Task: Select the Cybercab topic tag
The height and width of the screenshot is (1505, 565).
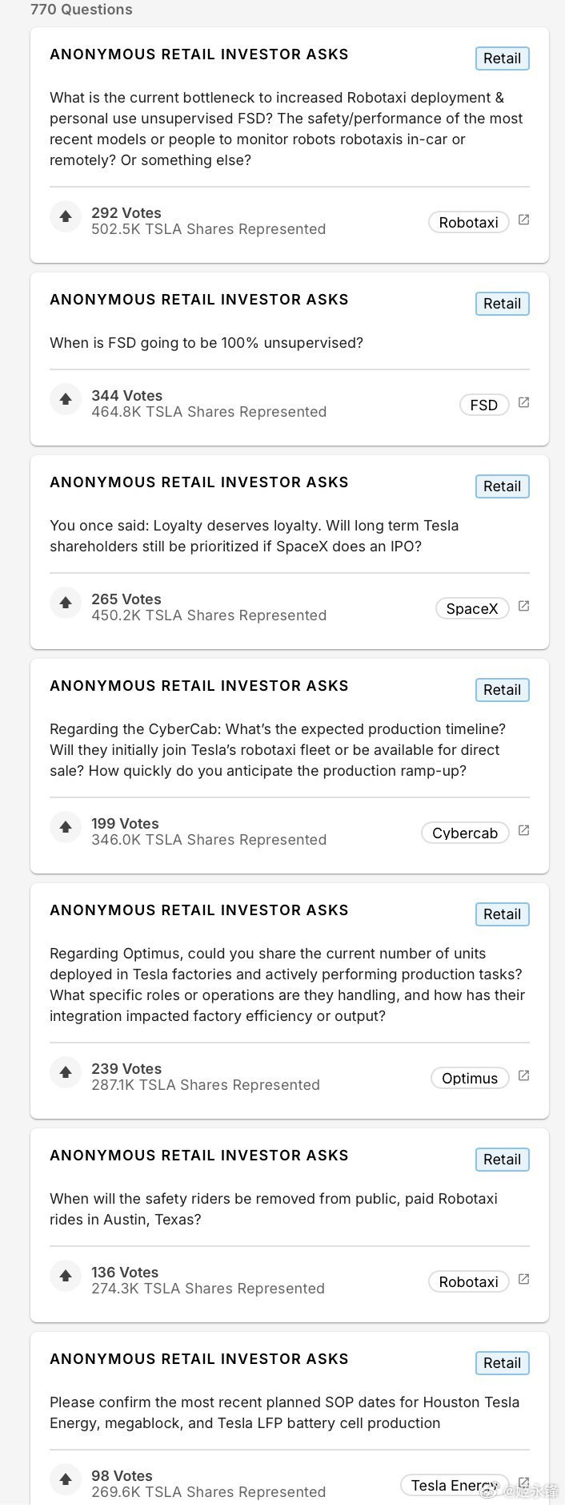Action: 464,833
